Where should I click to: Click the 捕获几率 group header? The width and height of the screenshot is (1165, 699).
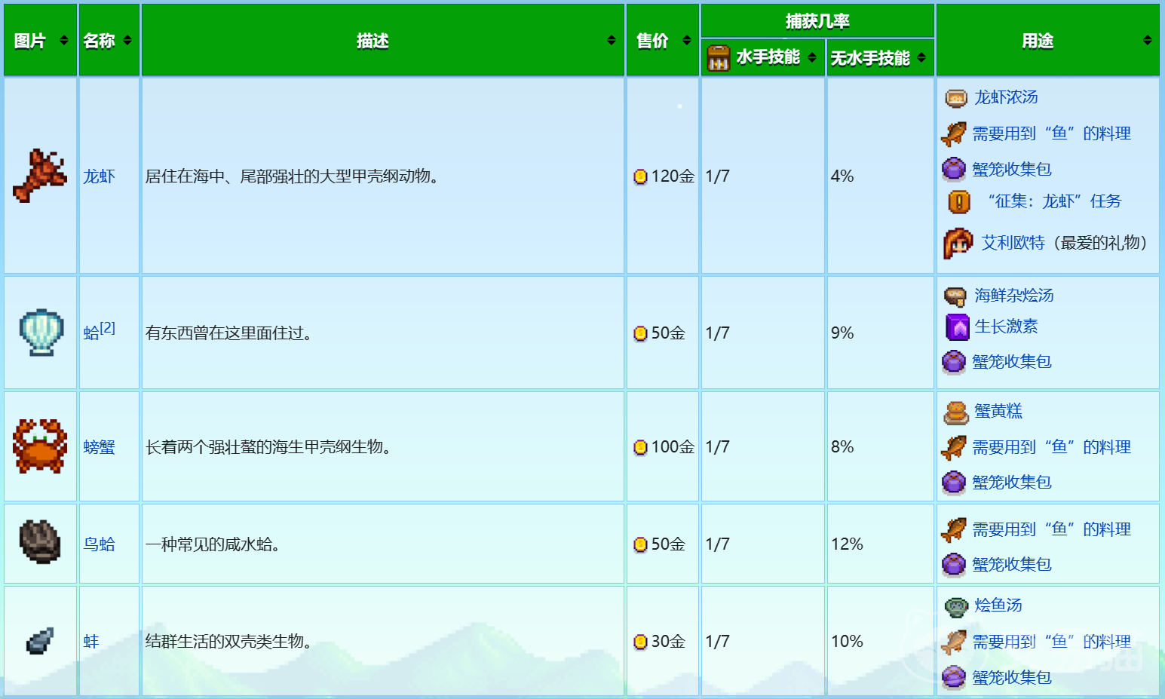(818, 21)
